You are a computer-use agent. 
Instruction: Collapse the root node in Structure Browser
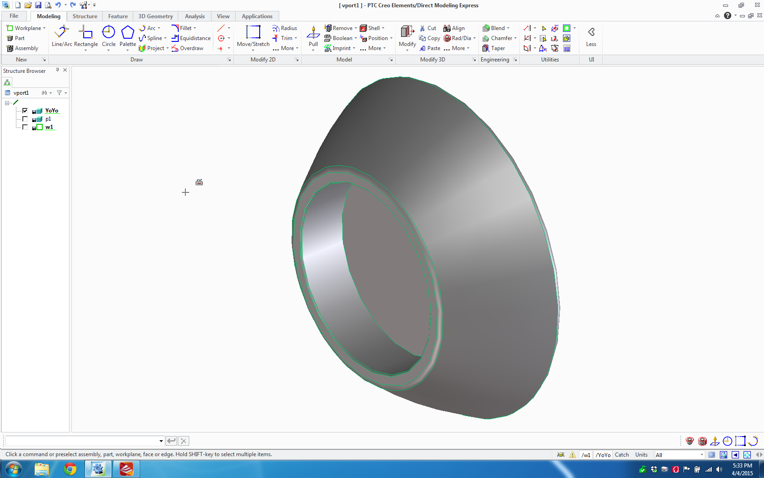coord(8,102)
